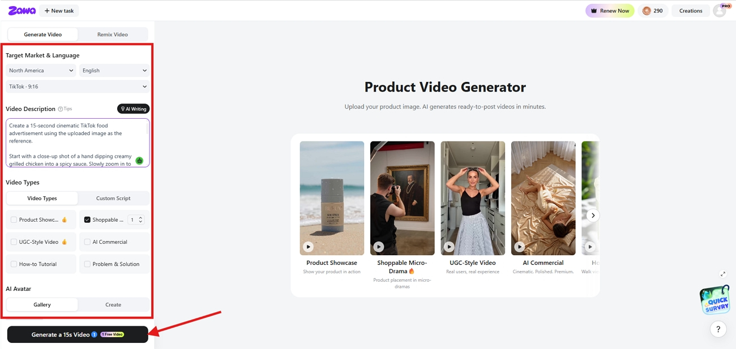Show next video samples with right arrow
736x349 pixels.
[x=593, y=216]
